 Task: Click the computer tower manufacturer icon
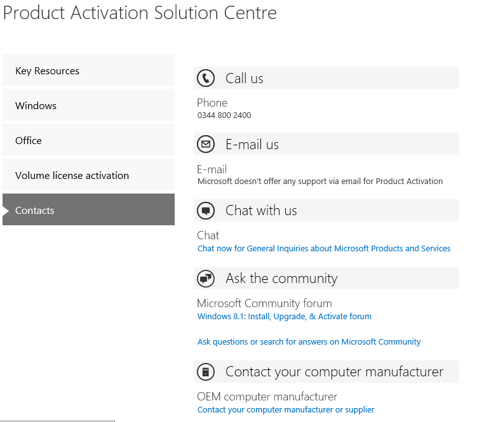coord(206,371)
